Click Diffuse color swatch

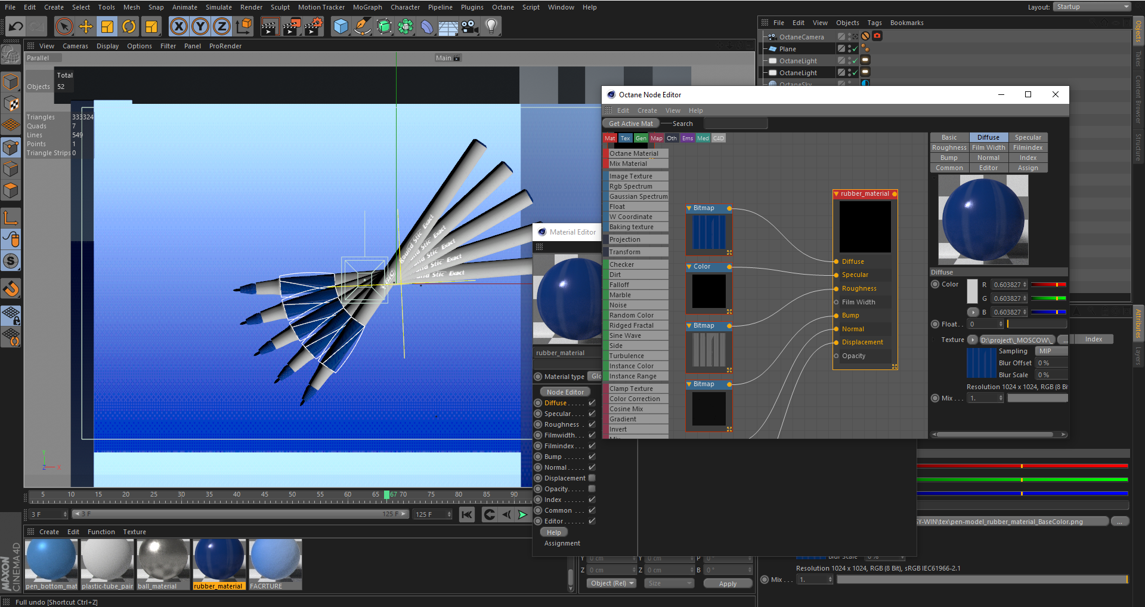[972, 290]
